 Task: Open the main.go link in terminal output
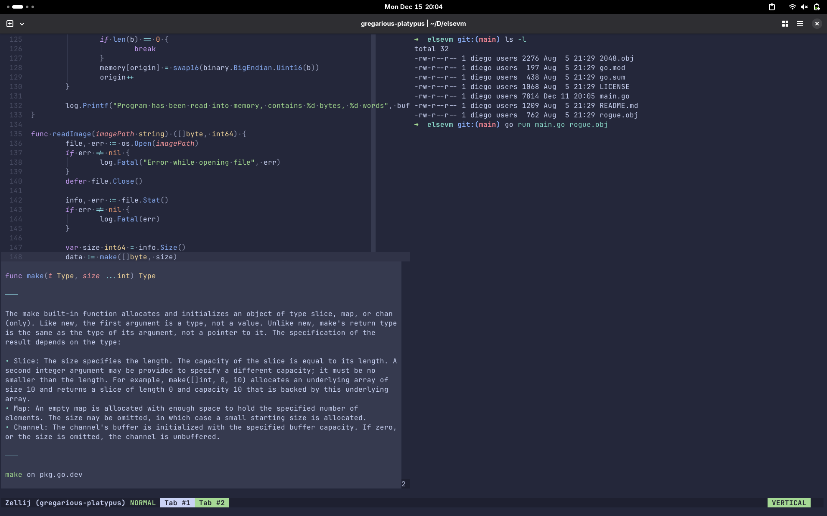pos(550,125)
